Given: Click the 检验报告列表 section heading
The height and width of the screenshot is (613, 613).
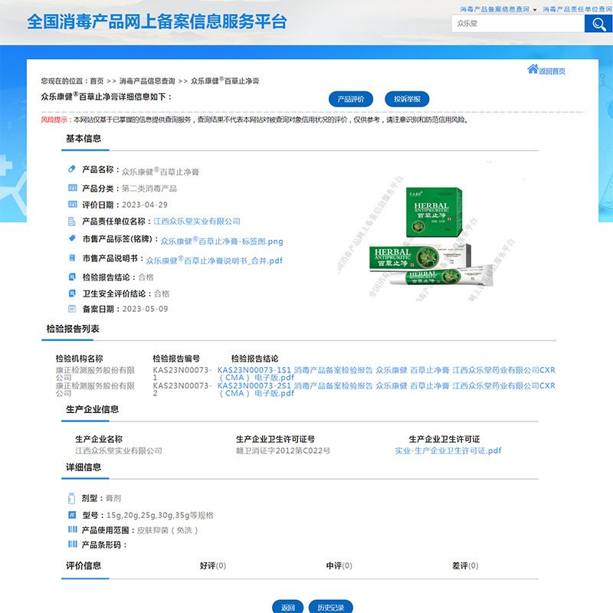Looking at the screenshot, I should coord(72,329).
